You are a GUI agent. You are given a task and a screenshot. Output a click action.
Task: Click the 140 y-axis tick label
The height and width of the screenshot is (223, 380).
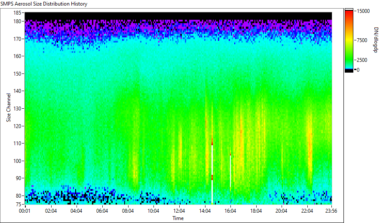pos(18,91)
